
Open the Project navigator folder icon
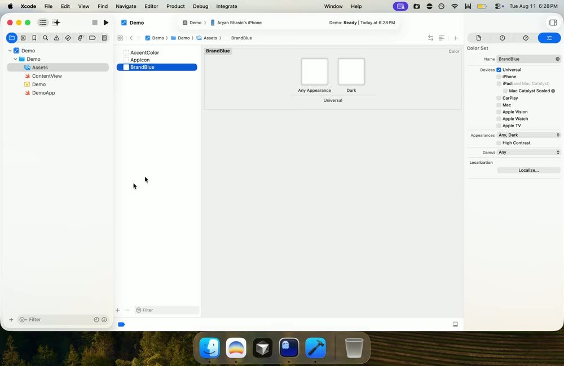[11, 38]
